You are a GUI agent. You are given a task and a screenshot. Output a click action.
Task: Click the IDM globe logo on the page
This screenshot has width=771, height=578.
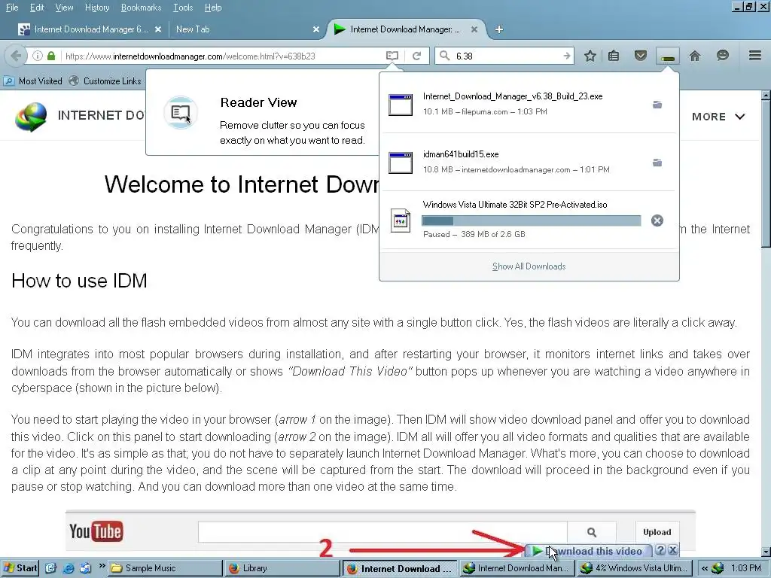click(x=31, y=117)
